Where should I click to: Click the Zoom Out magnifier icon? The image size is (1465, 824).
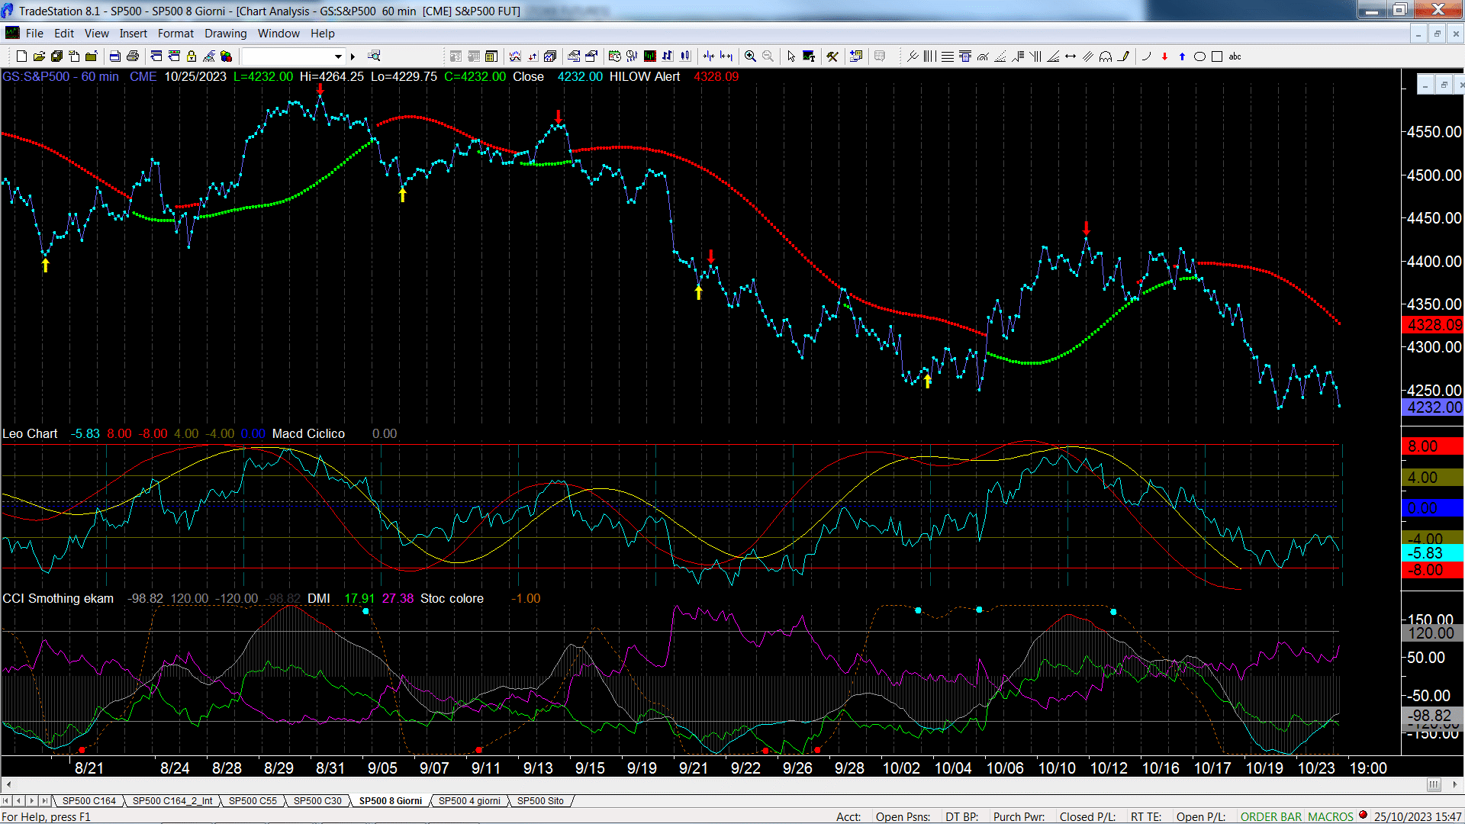pyautogui.click(x=768, y=56)
